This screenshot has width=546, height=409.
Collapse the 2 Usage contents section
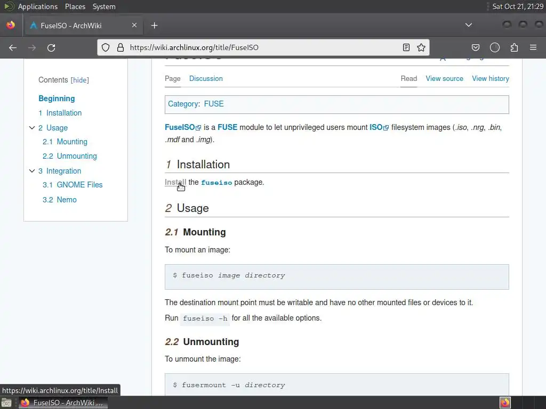32,128
